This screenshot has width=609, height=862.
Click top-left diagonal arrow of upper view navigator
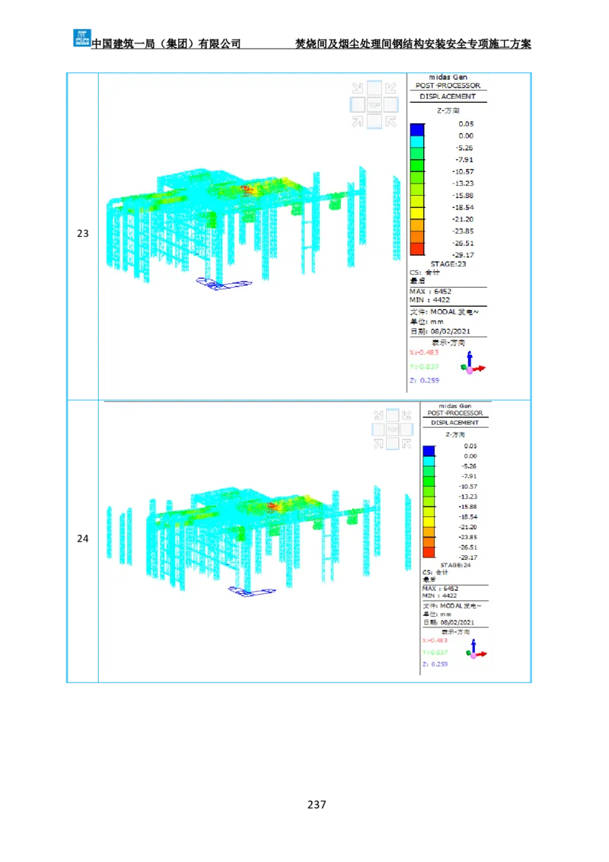point(358,88)
